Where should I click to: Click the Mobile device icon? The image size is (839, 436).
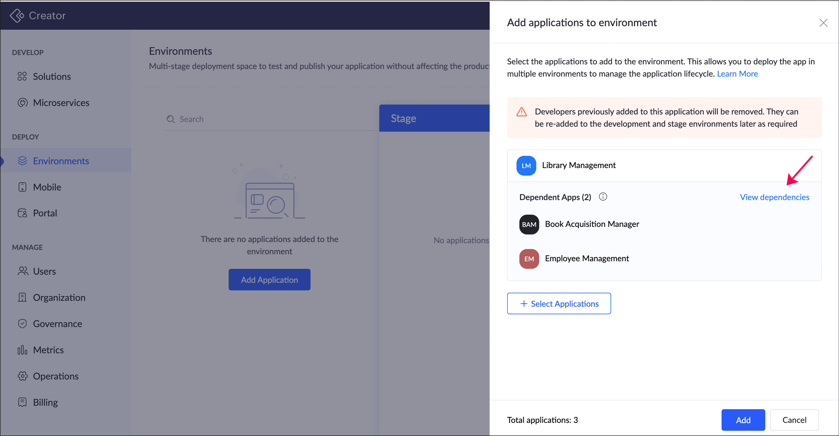(x=22, y=187)
